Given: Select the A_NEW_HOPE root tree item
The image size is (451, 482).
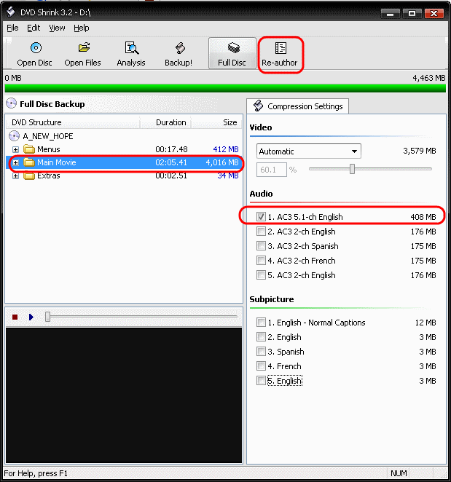Looking at the screenshot, I should [48, 136].
